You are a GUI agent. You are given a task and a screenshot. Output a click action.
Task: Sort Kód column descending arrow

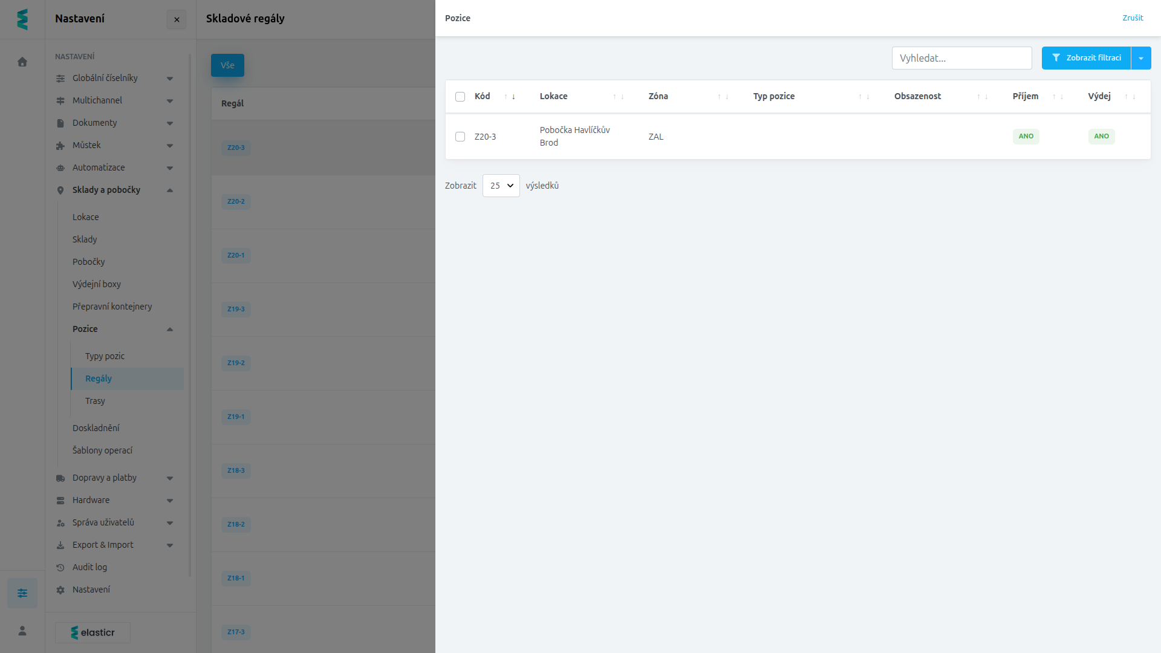tap(513, 97)
